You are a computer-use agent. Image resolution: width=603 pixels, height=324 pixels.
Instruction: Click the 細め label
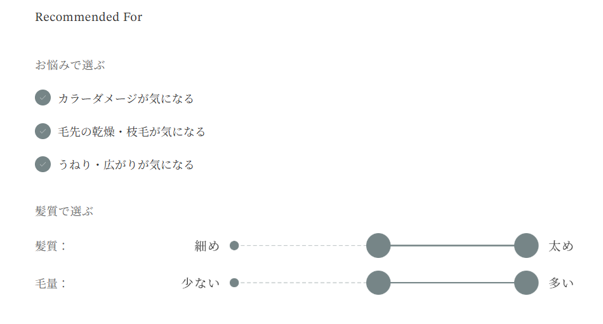point(207,246)
